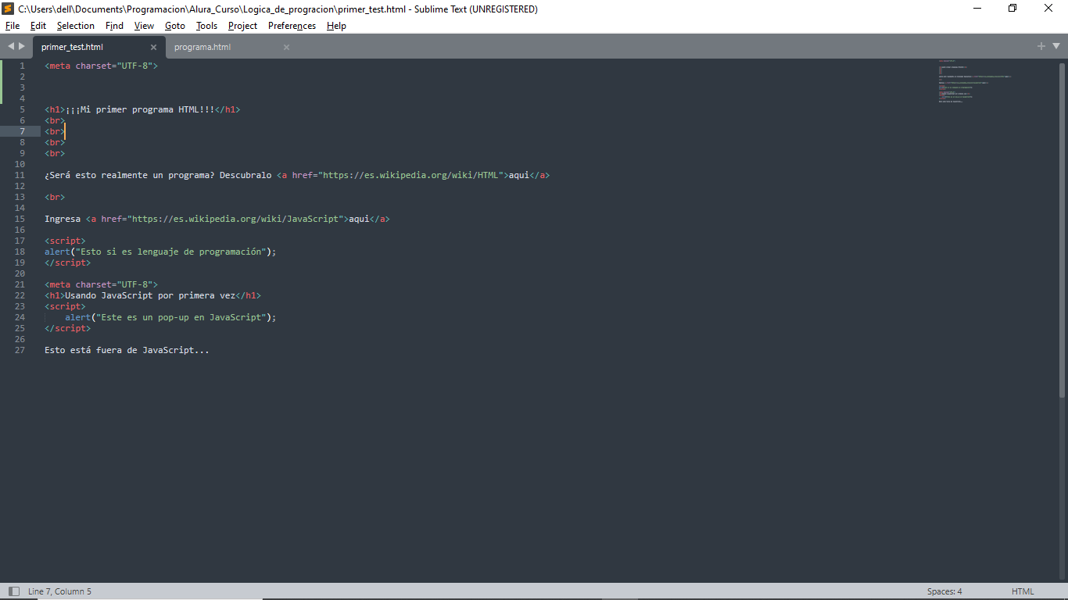Add a new tab with plus icon
Screen dimensions: 1068x600
coord(1041,46)
